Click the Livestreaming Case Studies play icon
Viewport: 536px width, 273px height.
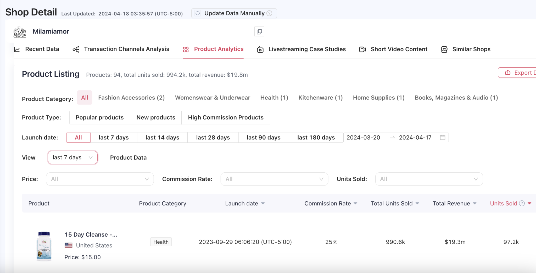click(x=260, y=49)
